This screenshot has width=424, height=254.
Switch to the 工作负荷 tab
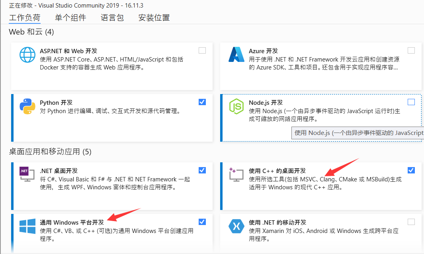pyautogui.click(x=25, y=18)
